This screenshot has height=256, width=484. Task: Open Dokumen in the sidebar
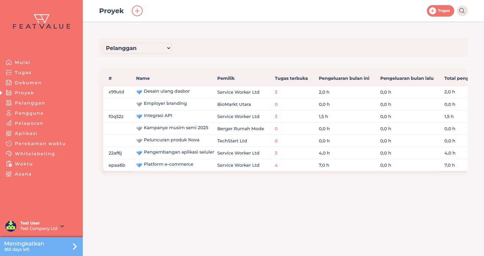[28, 83]
